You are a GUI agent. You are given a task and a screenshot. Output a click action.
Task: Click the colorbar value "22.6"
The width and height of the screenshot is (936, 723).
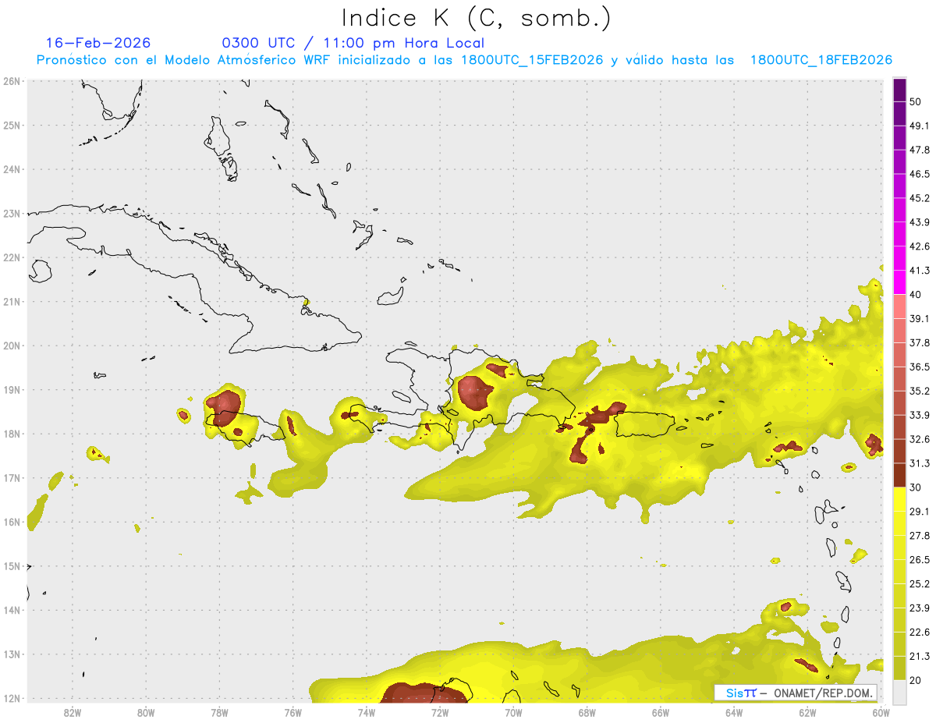pos(919,633)
